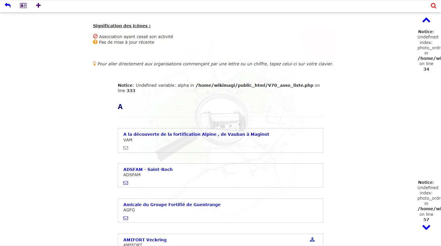This screenshot has width=441, height=246.
Task: Open the contact card icon in toolbar
Action: coord(23,6)
